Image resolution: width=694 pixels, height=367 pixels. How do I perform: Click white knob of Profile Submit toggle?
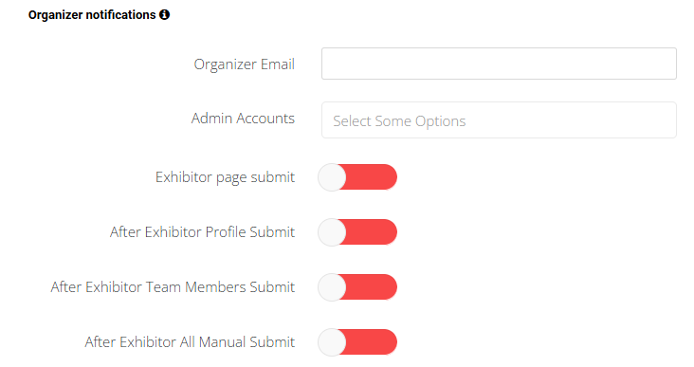[x=332, y=232]
